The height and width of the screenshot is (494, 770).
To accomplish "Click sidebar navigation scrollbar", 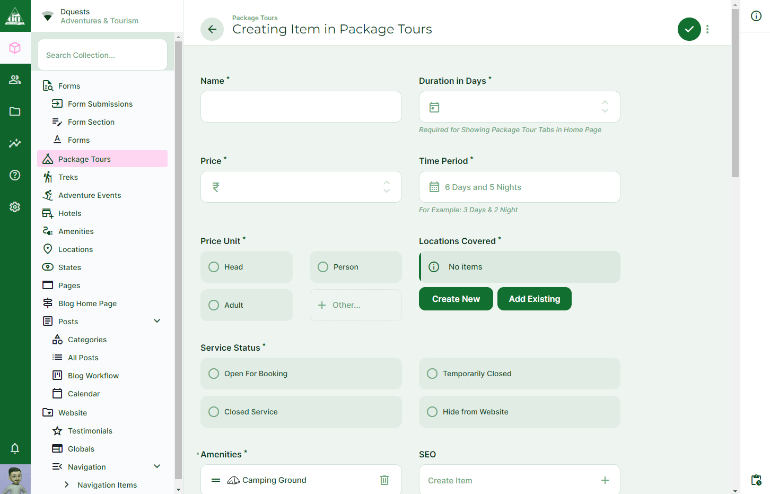I will pyautogui.click(x=178, y=260).
